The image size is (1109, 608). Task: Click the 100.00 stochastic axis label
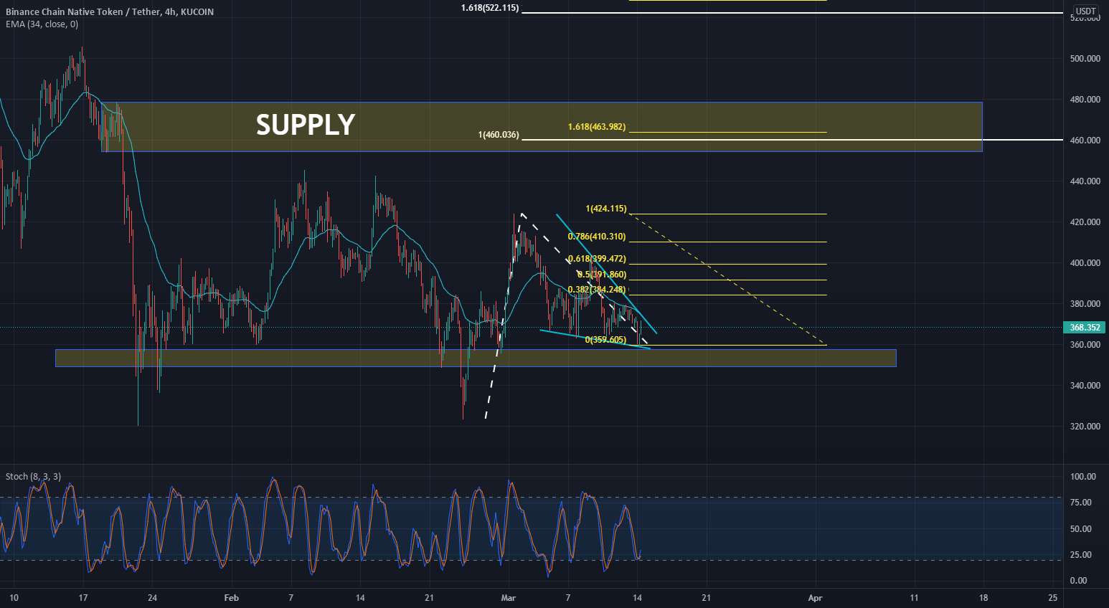(x=1082, y=477)
